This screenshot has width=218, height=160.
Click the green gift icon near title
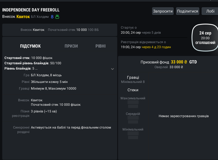pyautogui.click(x=57, y=17)
